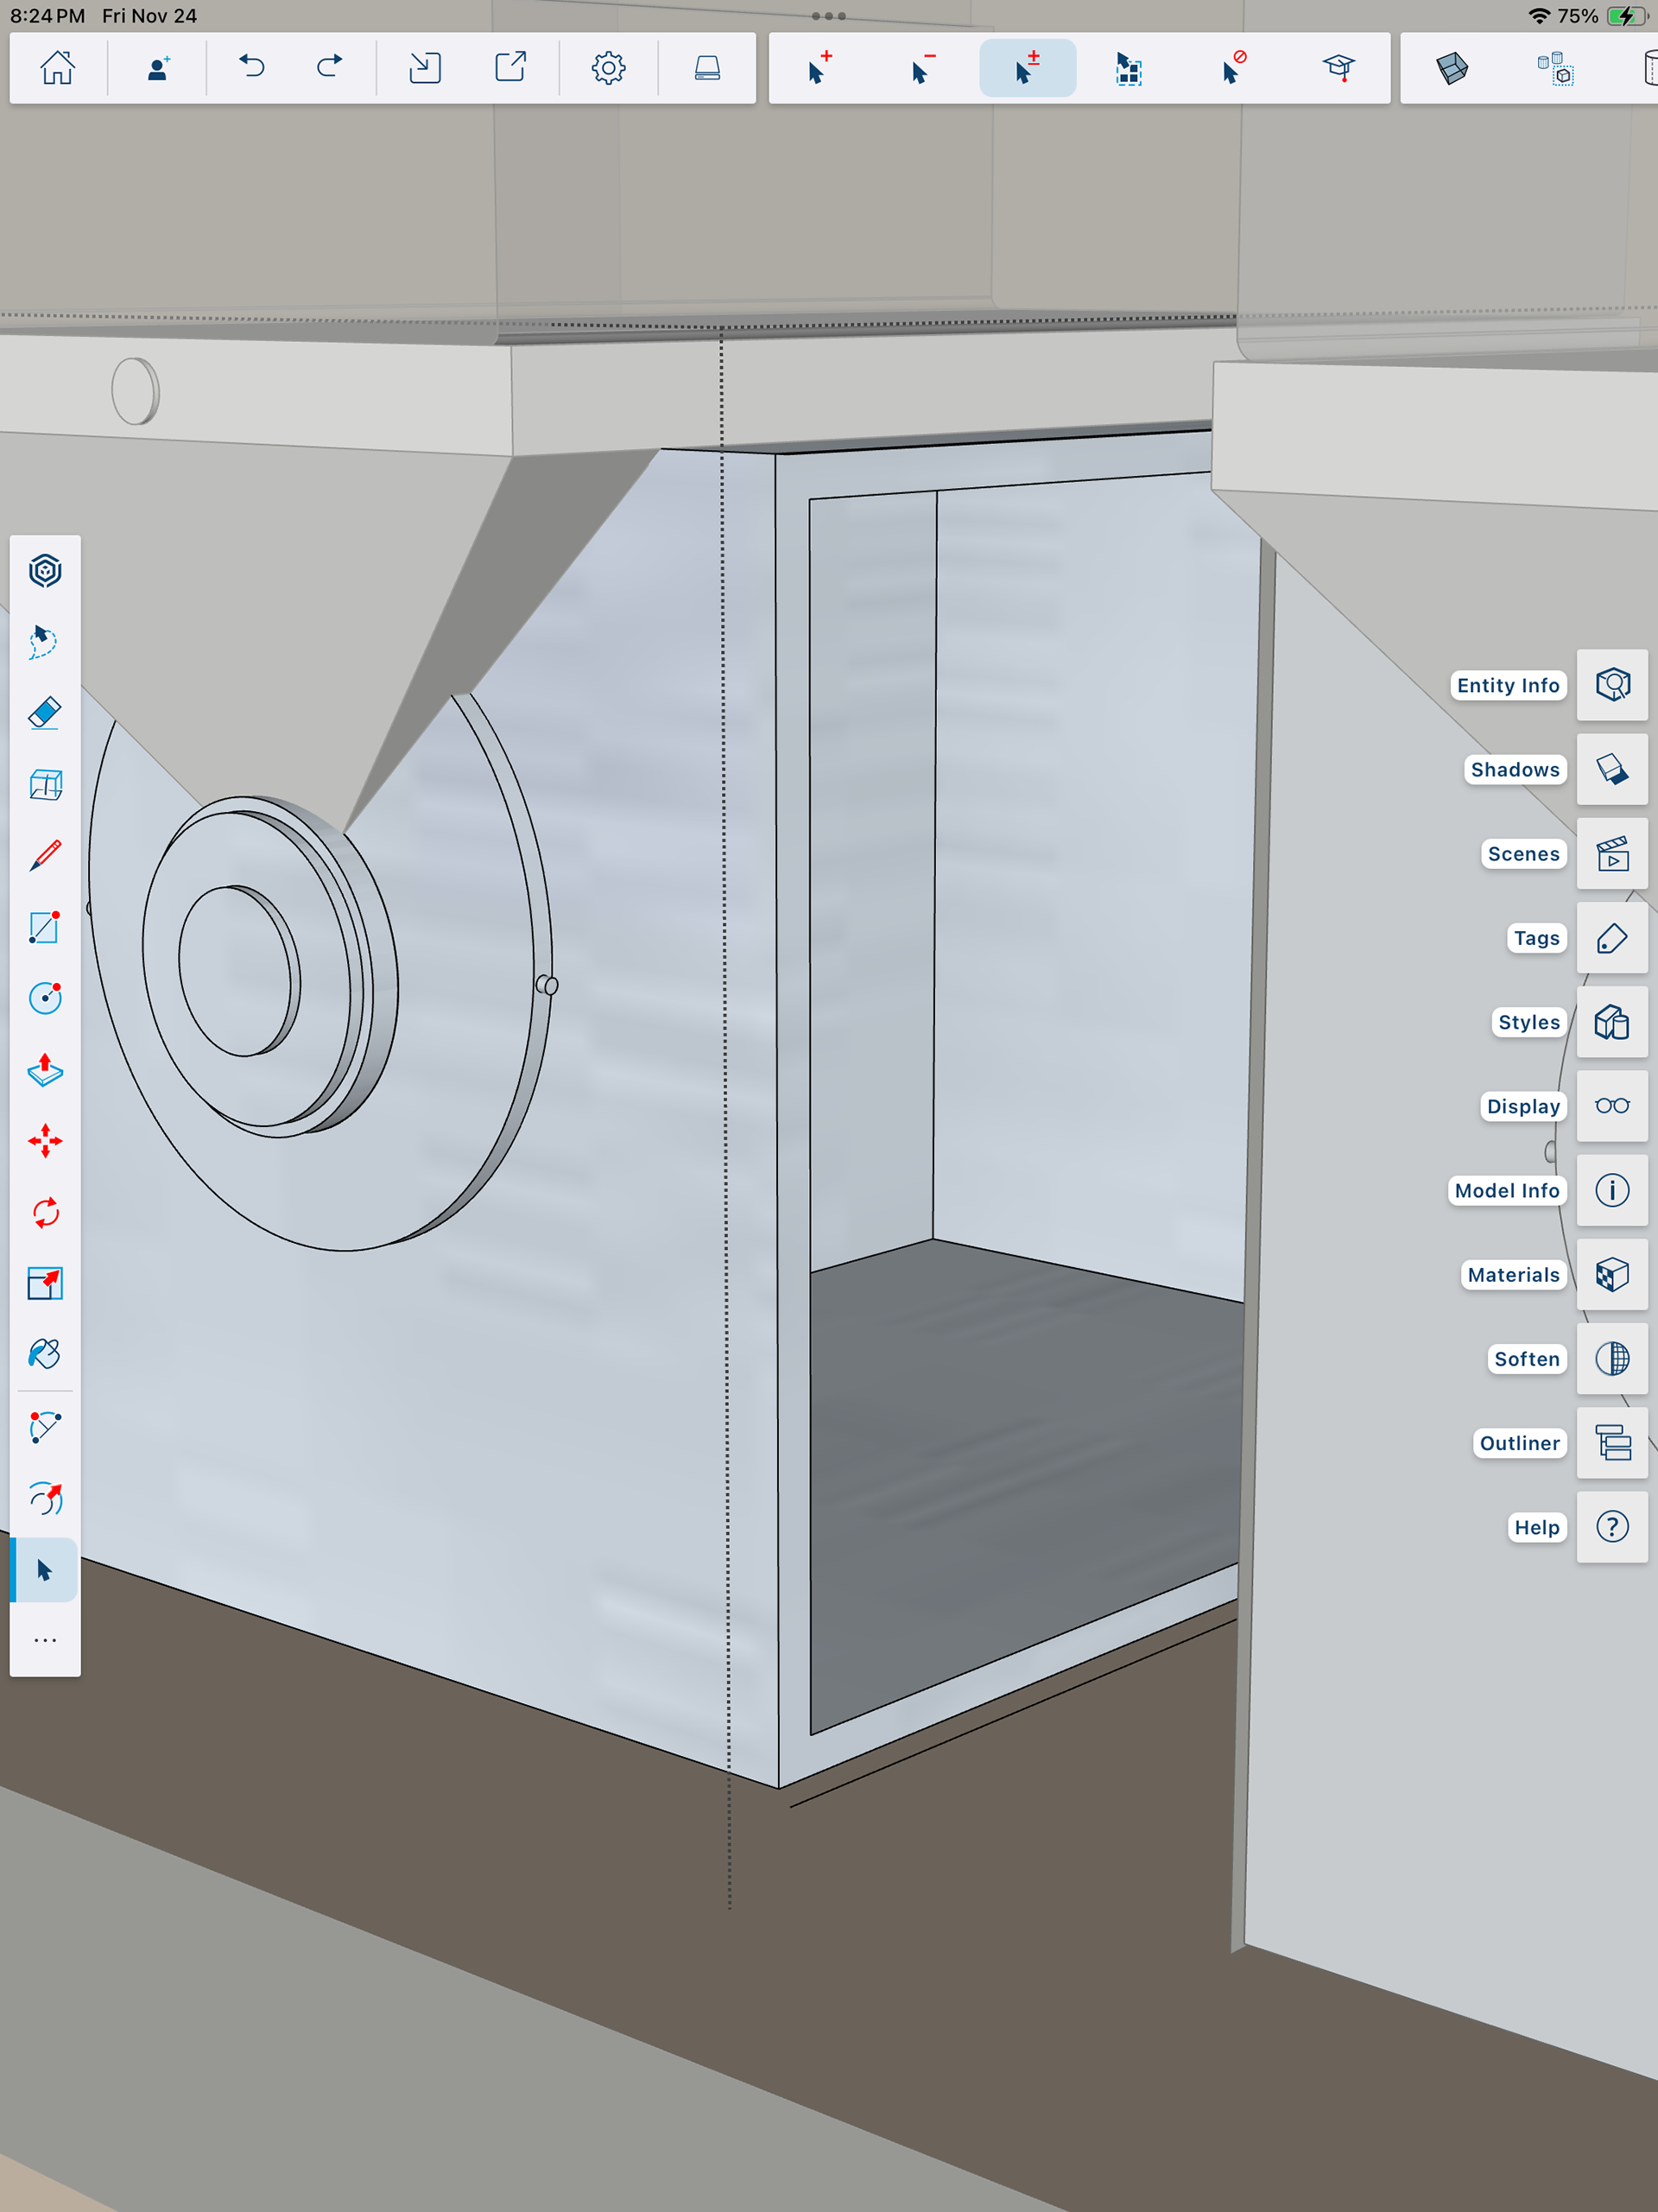Enable subtract-from-selection mode

click(x=923, y=68)
